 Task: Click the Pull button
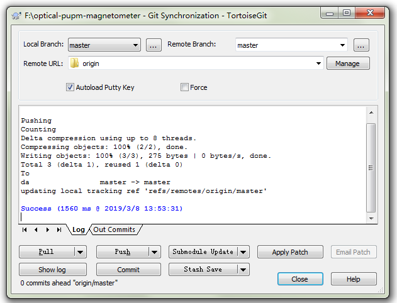point(47,252)
